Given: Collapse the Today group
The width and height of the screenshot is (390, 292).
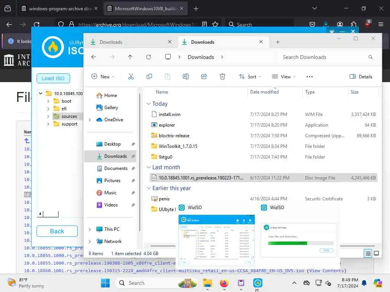Looking at the screenshot, I should click(x=149, y=103).
